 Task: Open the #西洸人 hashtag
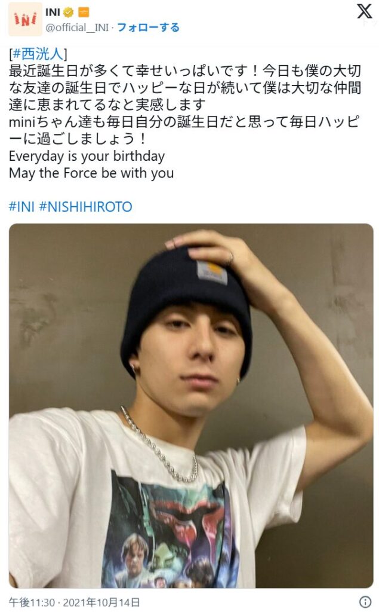38,53
